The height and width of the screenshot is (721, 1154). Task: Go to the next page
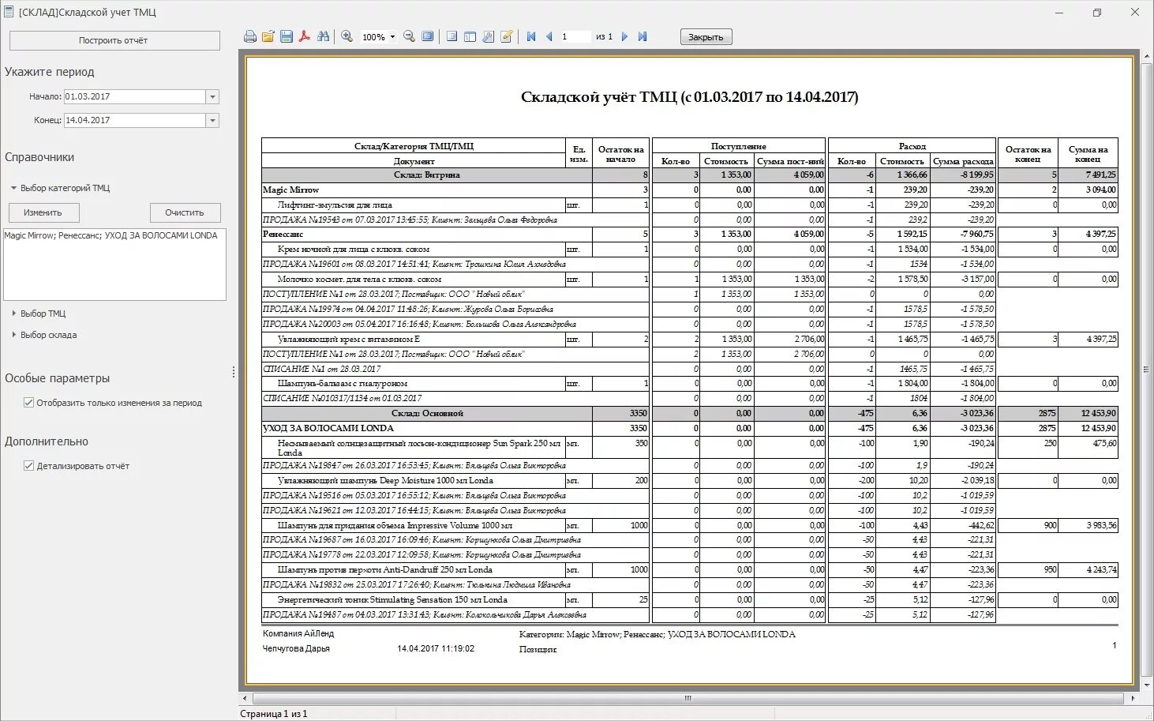[624, 37]
